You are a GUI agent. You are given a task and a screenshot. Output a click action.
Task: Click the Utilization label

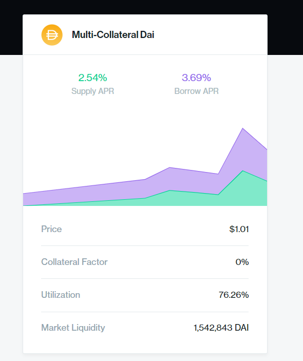(x=61, y=295)
